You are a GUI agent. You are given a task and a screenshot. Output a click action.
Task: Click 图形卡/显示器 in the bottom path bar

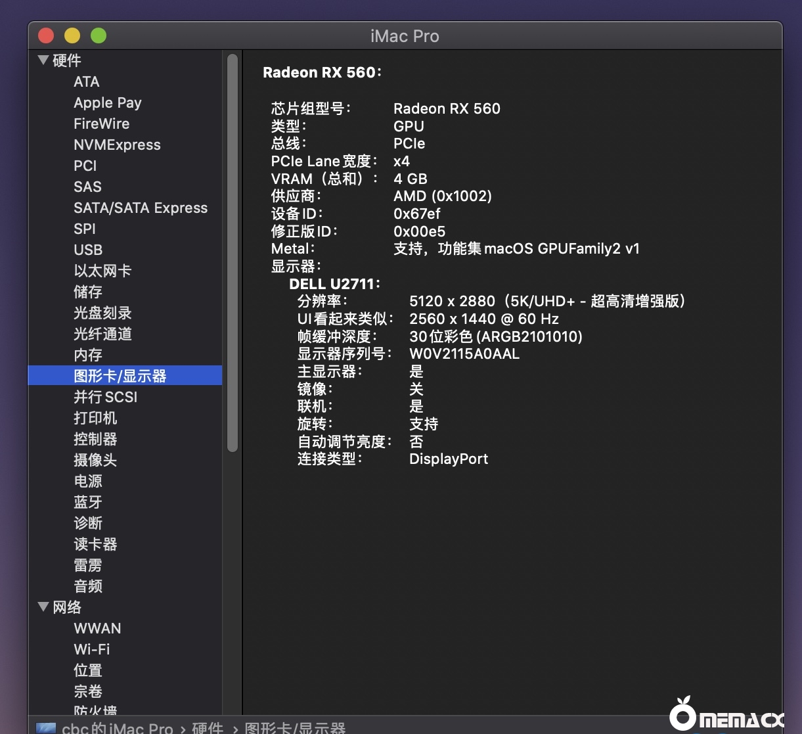[295, 728]
